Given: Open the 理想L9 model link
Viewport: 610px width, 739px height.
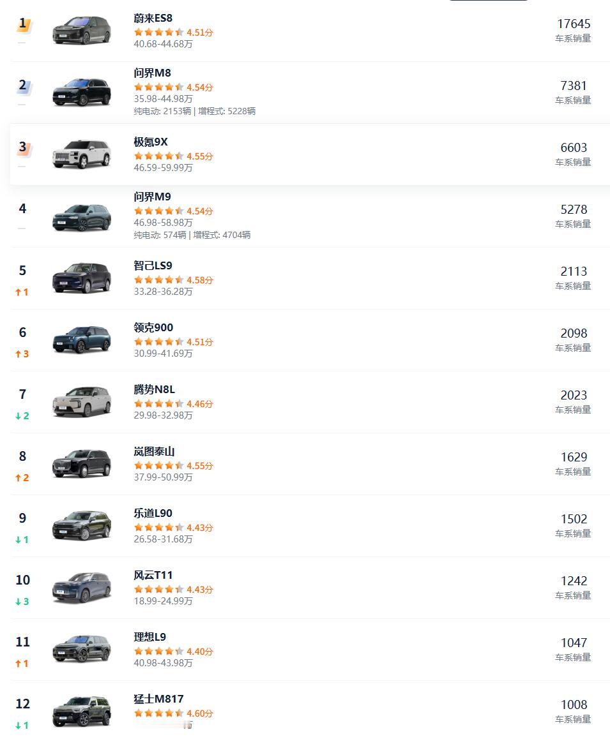Looking at the screenshot, I should coord(150,637).
